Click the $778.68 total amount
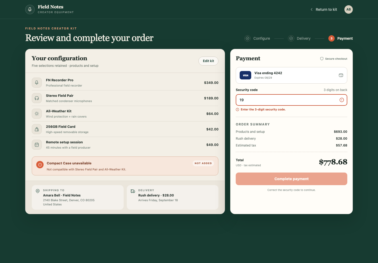Image resolution: width=378 pixels, height=263 pixels. coord(333,162)
